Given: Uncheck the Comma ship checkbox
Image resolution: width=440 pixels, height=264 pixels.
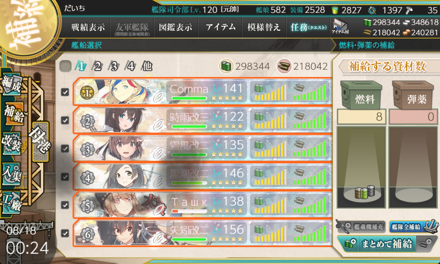Looking at the screenshot, I should click(x=65, y=92).
